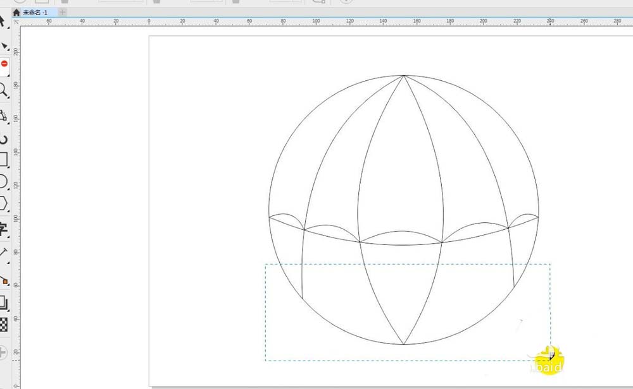Image resolution: width=633 pixels, height=389 pixels.
Task: Click the red-circle tool icon in the toolbox
Action: click(x=4, y=64)
